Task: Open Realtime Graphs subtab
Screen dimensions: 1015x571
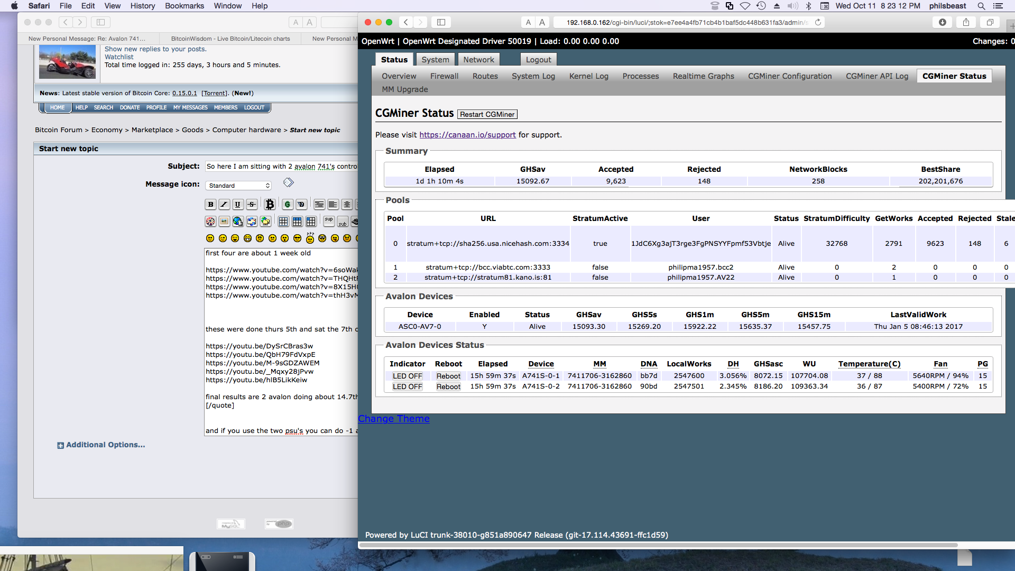Action: point(703,76)
